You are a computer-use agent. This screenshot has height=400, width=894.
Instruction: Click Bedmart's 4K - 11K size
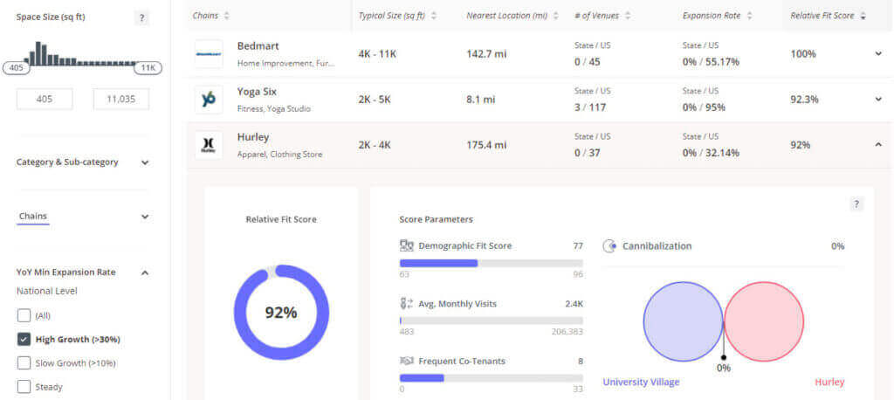377,54
